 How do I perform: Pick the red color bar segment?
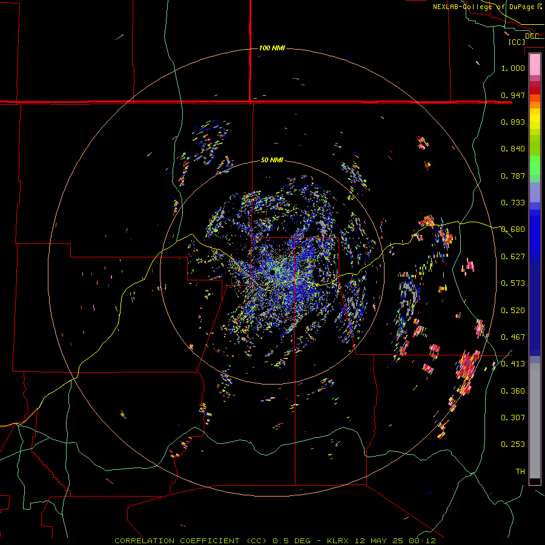pyautogui.click(x=535, y=91)
